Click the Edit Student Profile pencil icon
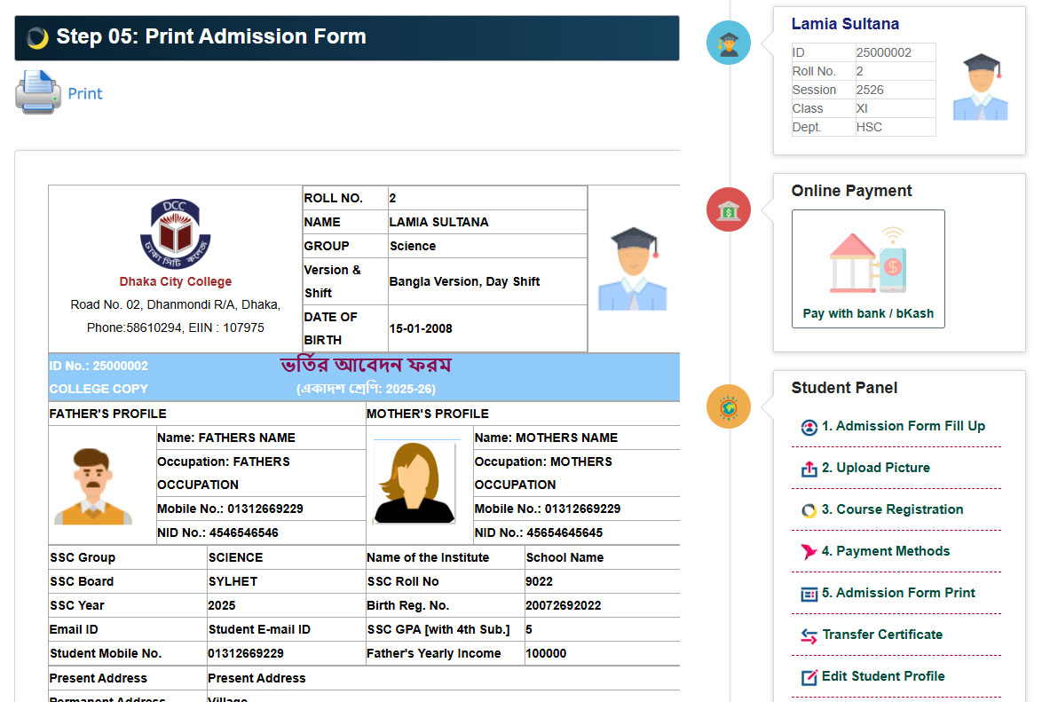Screen dimensions: 1042x702 [x=809, y=677]
